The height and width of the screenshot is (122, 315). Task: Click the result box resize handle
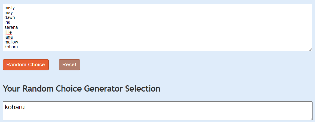311,119
